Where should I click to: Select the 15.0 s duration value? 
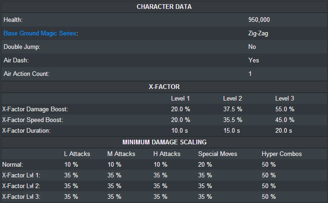pyautogui.click(x=231, y=131)
